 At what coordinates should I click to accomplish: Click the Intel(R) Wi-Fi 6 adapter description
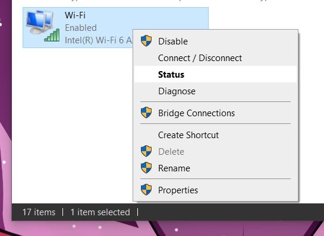point(98,40)
